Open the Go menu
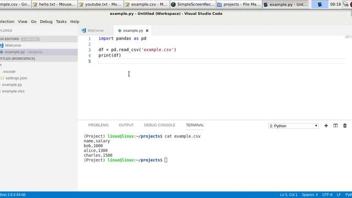The width and height of the screenshot is (352, 198). coord(34,21)
